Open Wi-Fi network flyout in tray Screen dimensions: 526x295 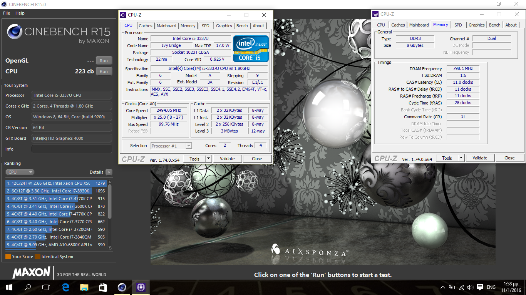coord(461,287)
